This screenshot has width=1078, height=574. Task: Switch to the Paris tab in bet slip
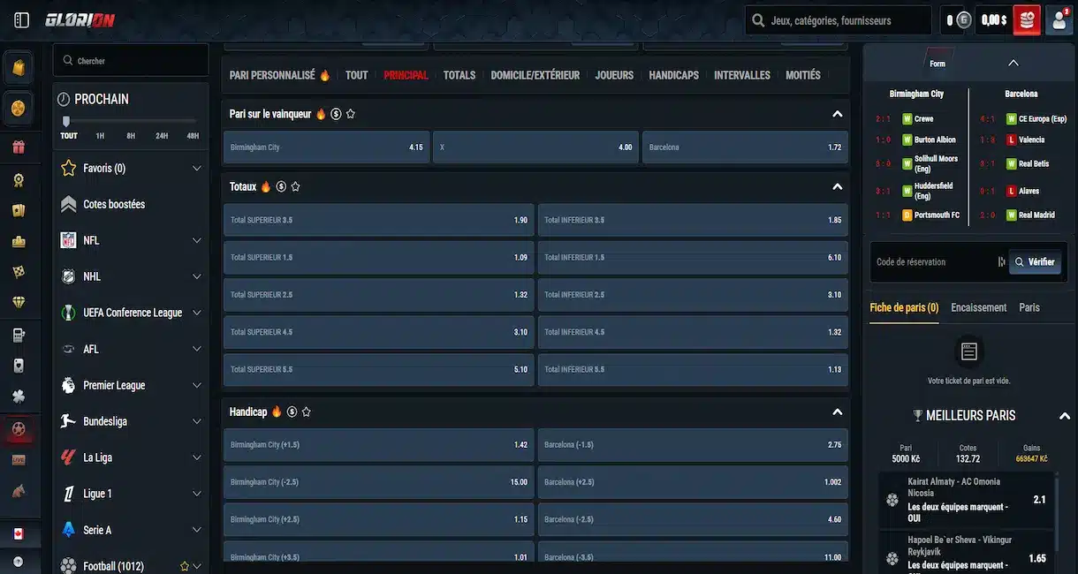(x=1029, y=307)
